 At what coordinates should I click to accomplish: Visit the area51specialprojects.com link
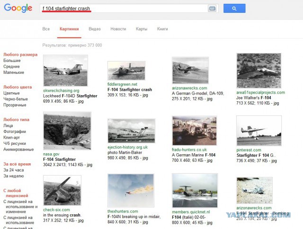pos(260,92)
